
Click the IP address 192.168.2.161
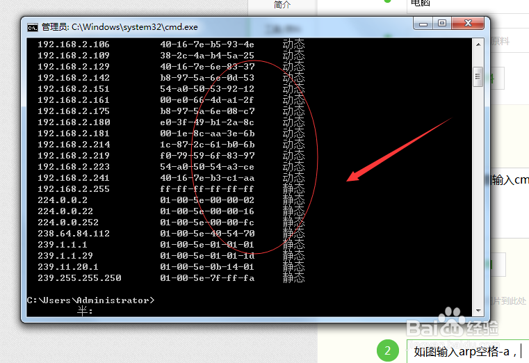point(74,100)
